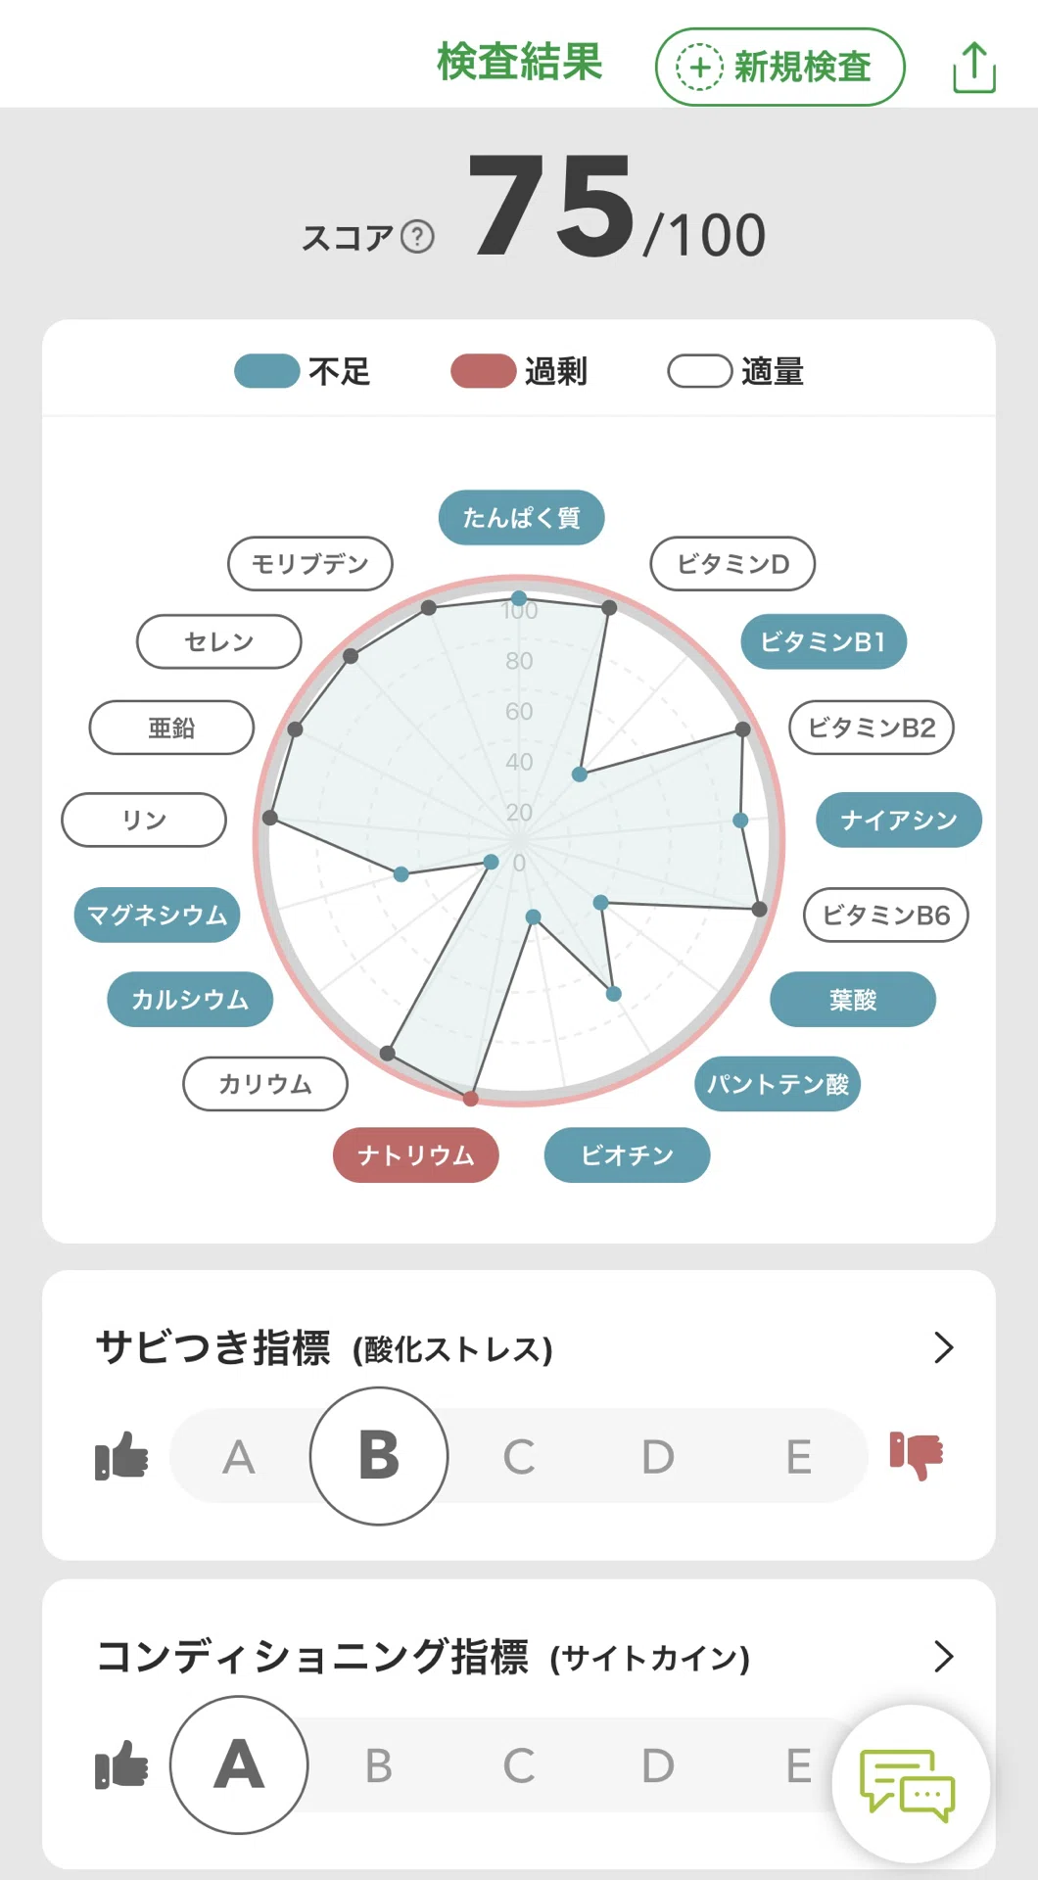Image resolution: width=1038 pixels, height=1880 pixels.
Task: Expand サビつき指標 details chevron
Action: point(944,1347)
